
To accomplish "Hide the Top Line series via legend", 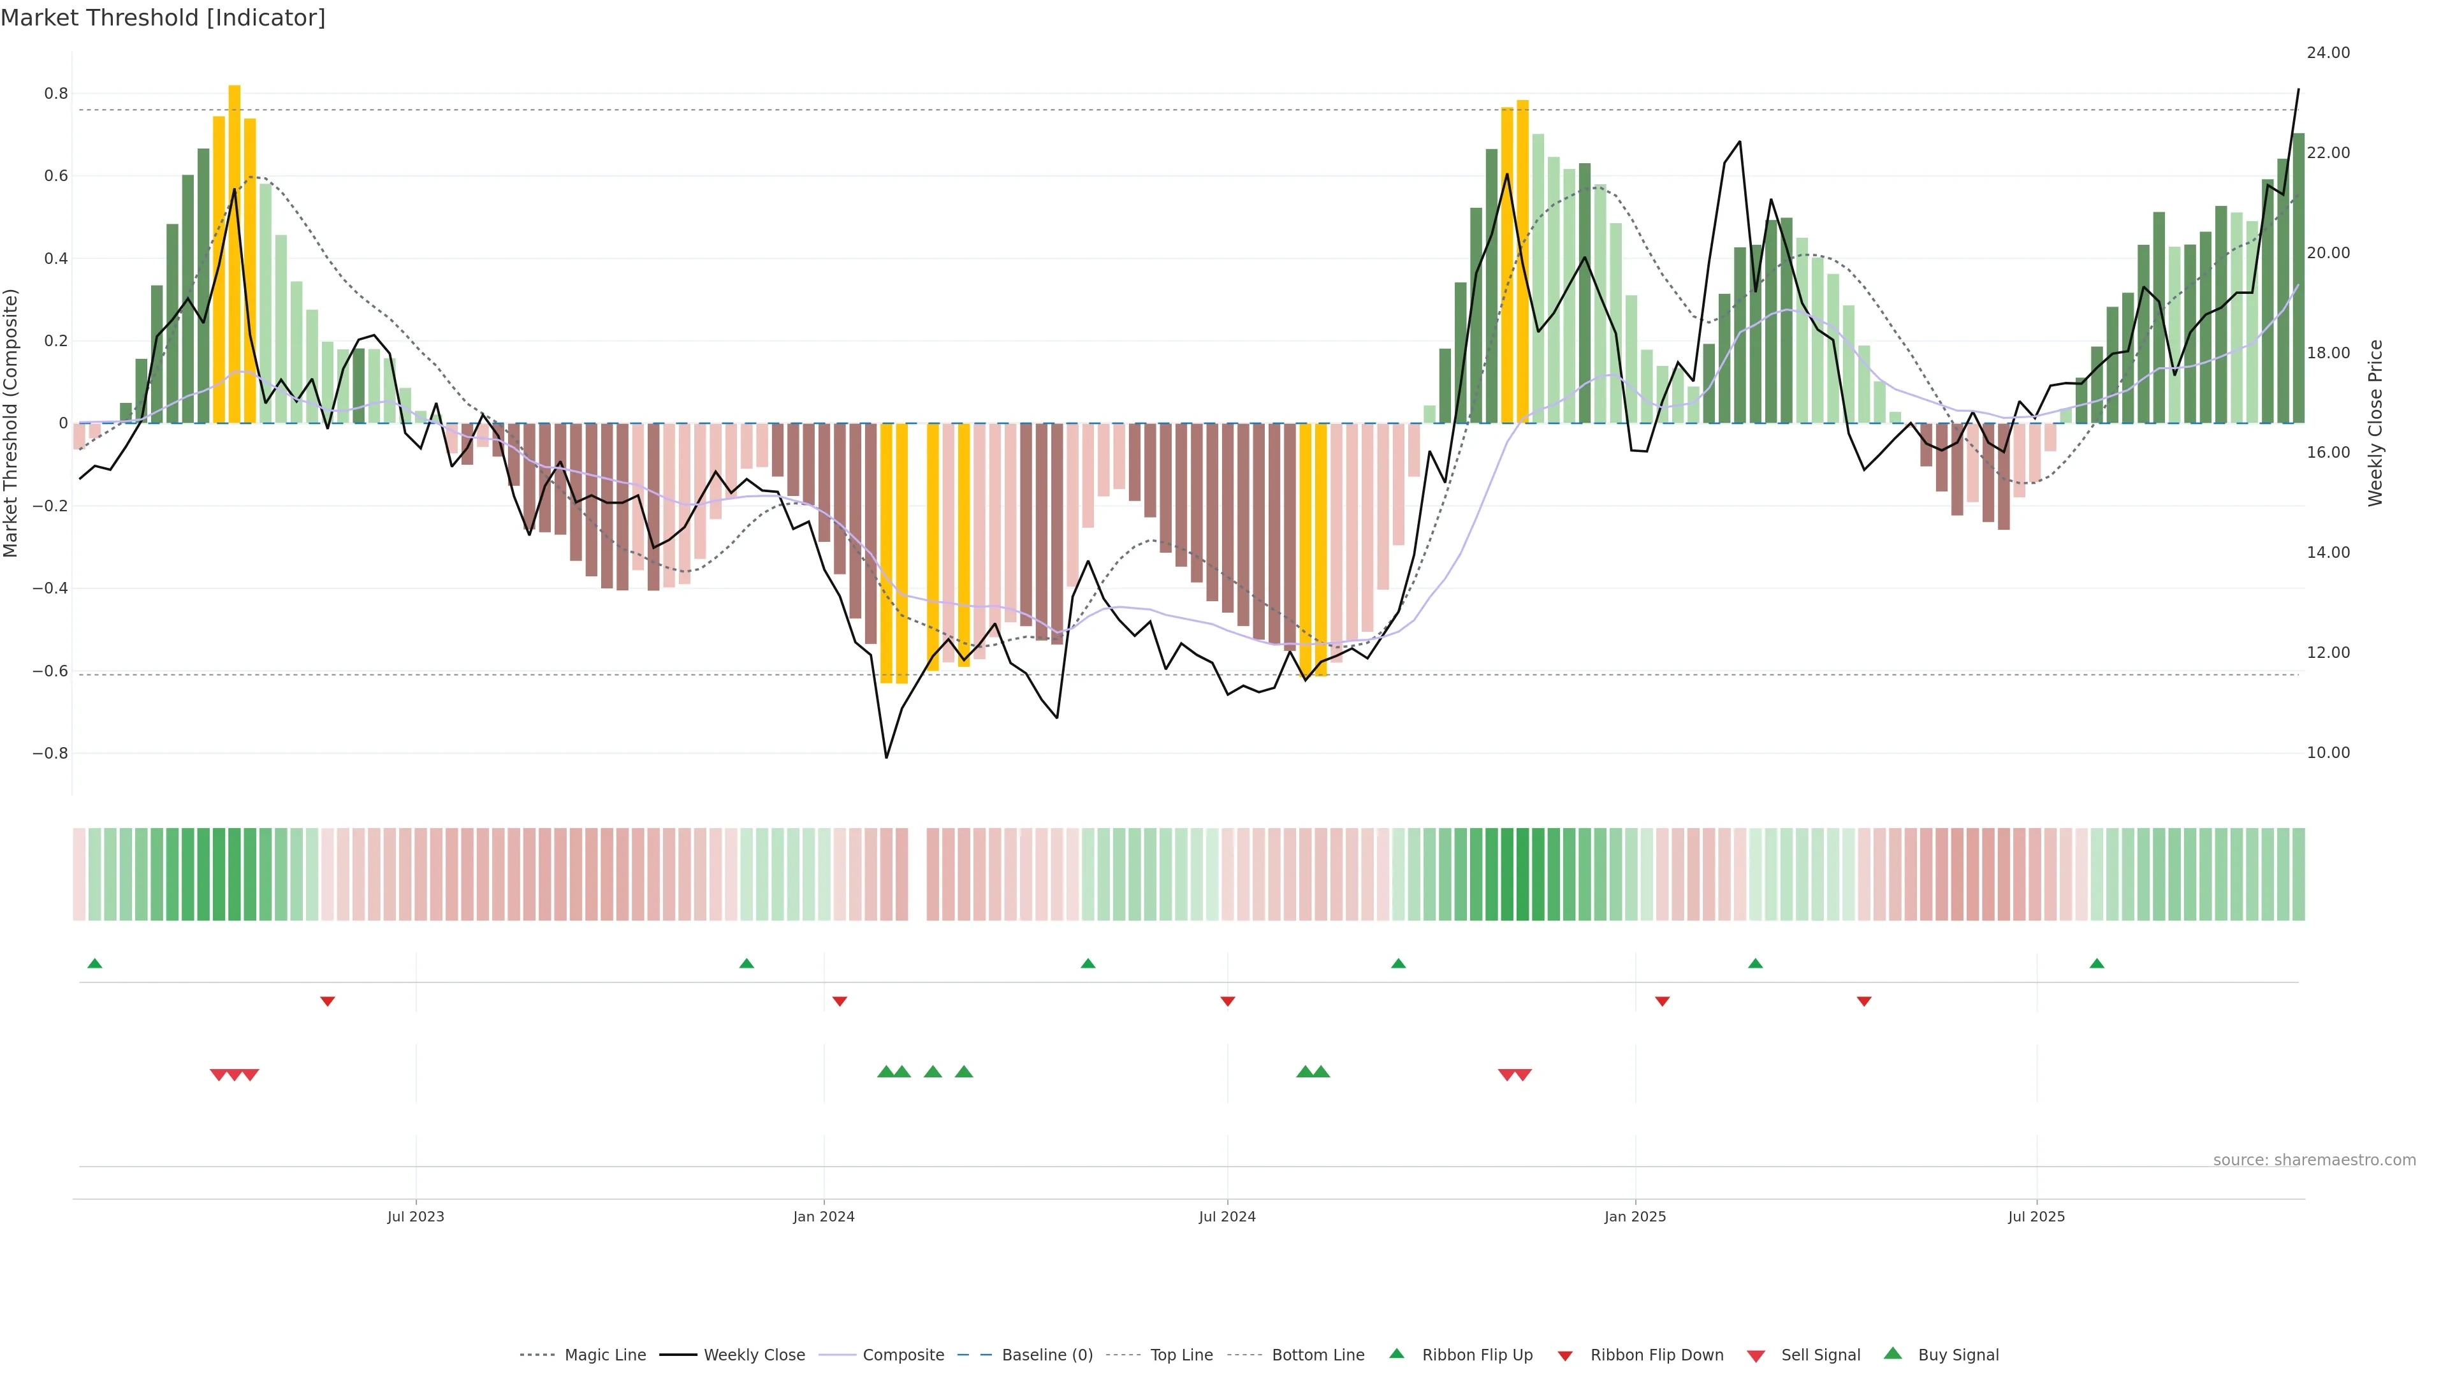I will pos(1181,1355).
